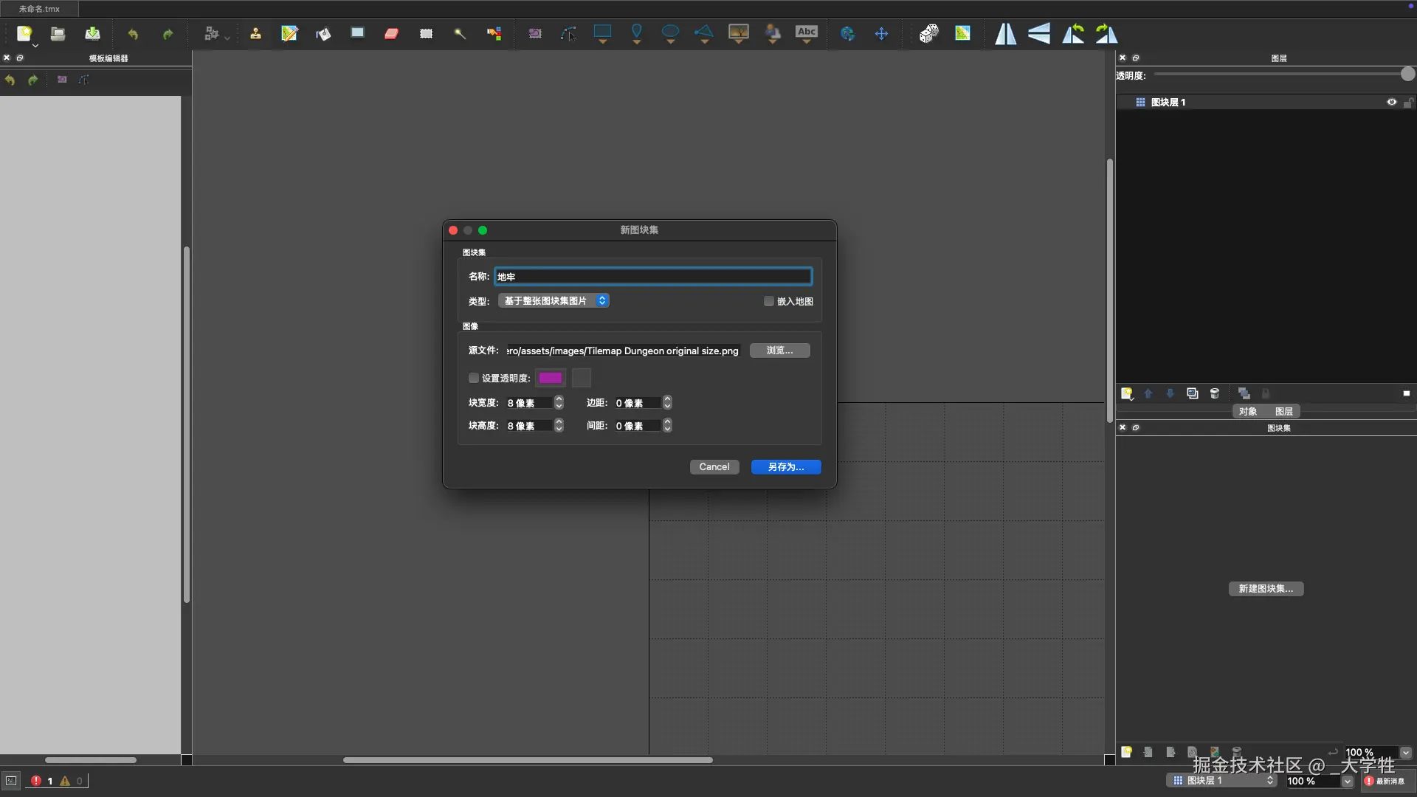1417x797 pixels.
Task: Select the Bucket Fill tool
Action: (323, 33)
